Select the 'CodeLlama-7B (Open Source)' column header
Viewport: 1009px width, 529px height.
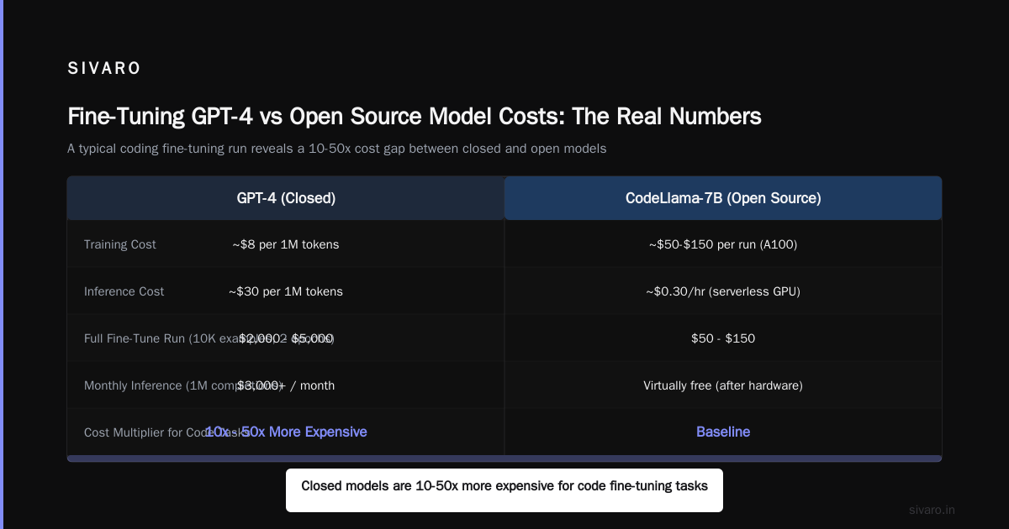(723, 198)
